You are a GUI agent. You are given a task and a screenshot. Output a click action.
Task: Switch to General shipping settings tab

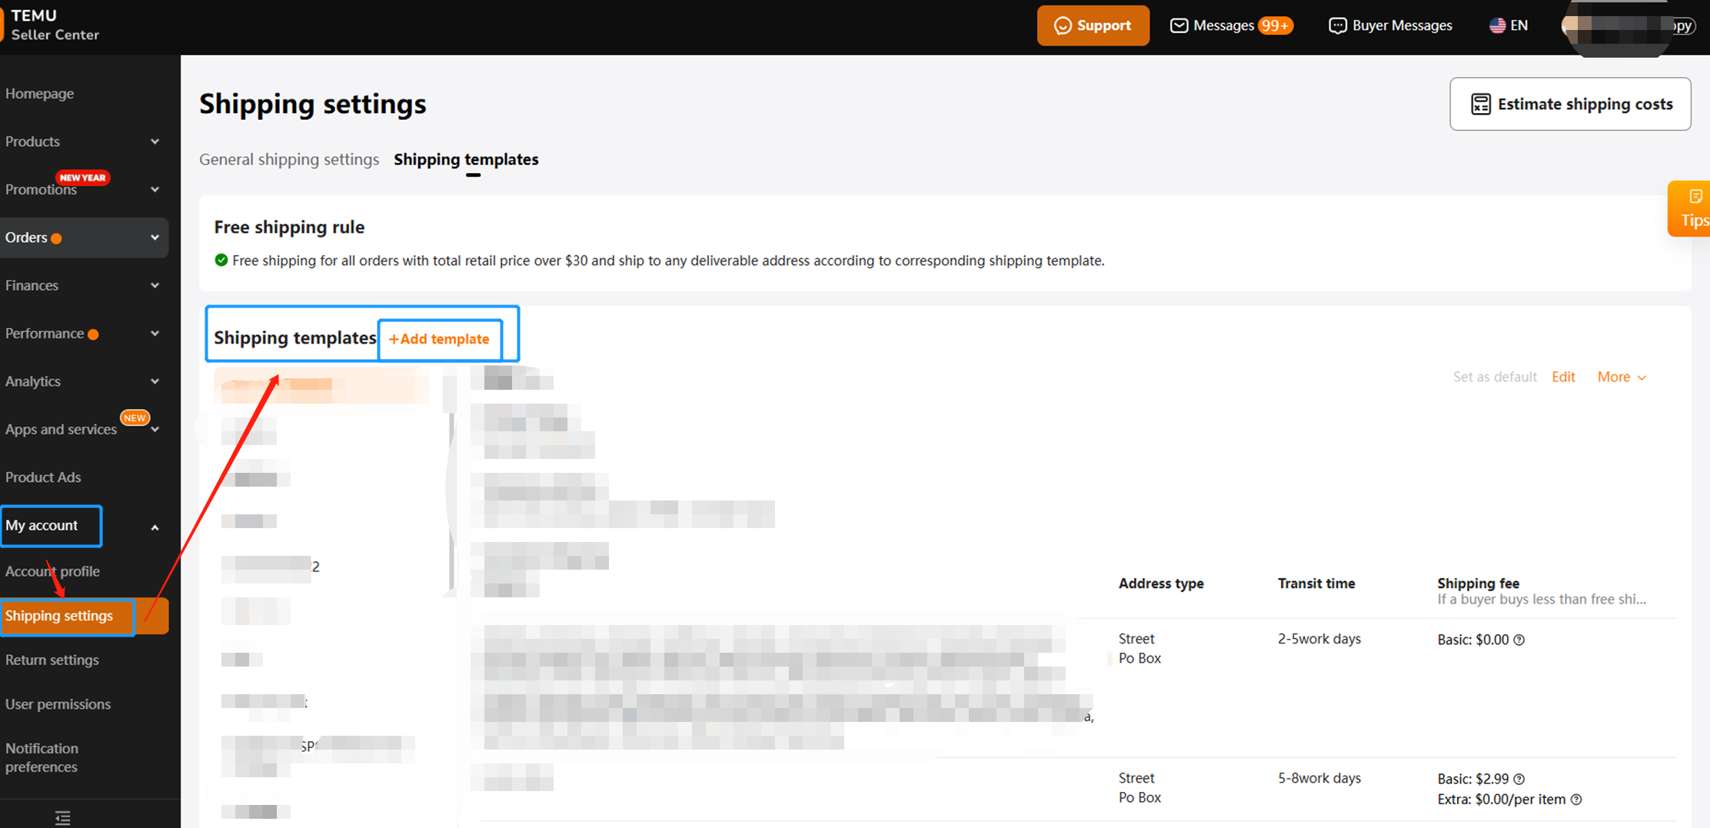(x=289, y=159)
